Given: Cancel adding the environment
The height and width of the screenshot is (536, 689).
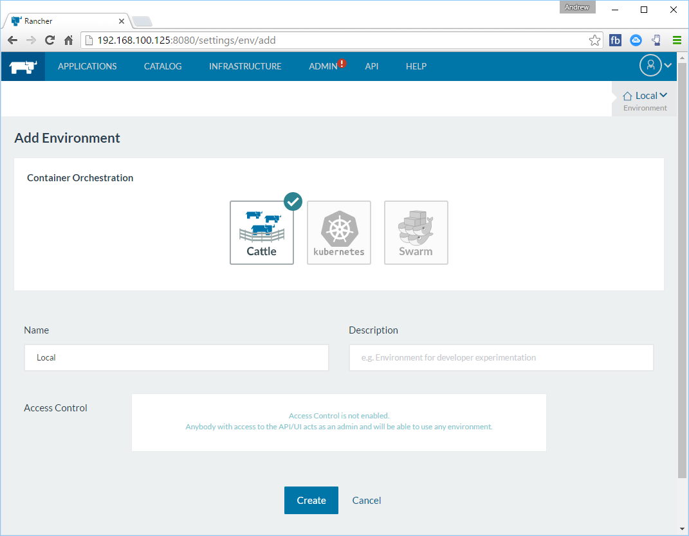Looking at the screenshot, I should click(x=367, y=500).
